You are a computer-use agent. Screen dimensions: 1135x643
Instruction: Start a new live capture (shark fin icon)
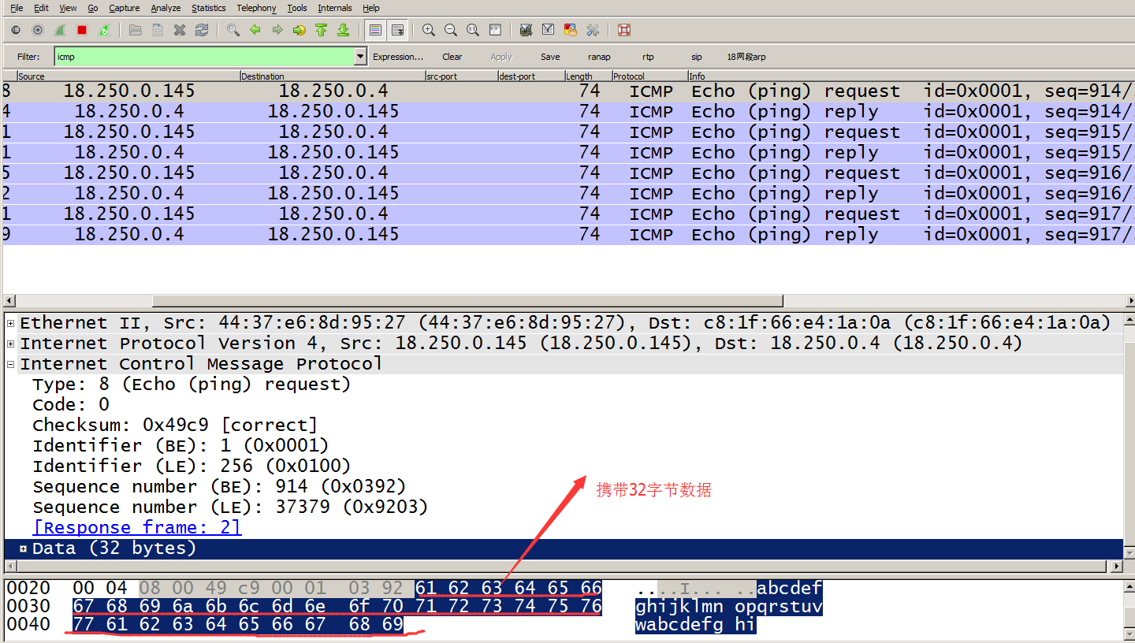coord(60,30)
